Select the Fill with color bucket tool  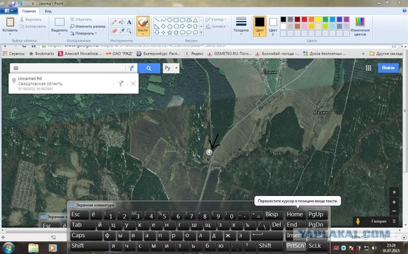[x=122, y=22]
